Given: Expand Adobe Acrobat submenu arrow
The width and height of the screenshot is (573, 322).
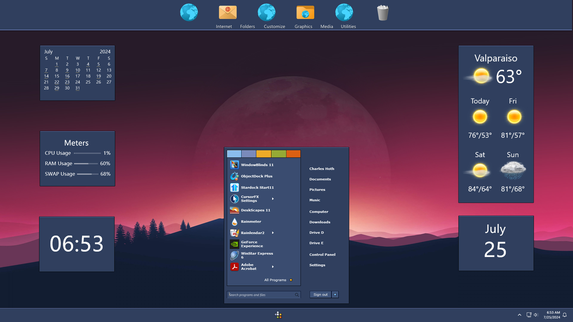Looking at the screenshot, I should (273, 267).
